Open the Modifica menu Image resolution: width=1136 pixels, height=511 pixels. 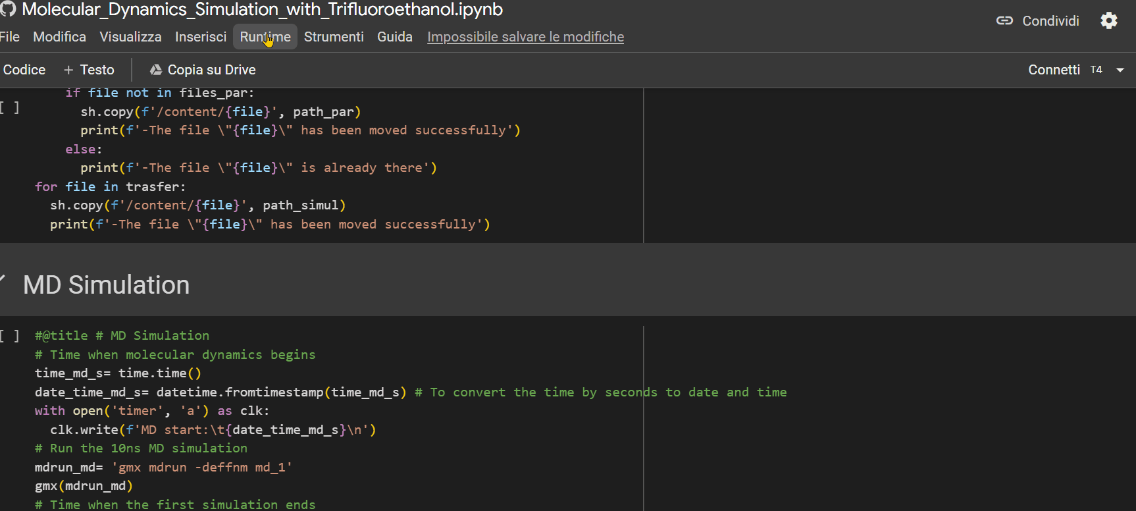point(59,37)
